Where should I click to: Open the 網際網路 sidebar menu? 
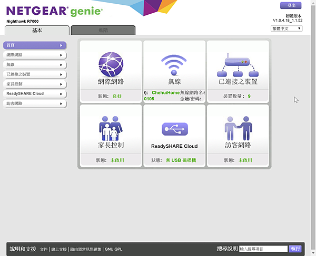pos(35,55)
